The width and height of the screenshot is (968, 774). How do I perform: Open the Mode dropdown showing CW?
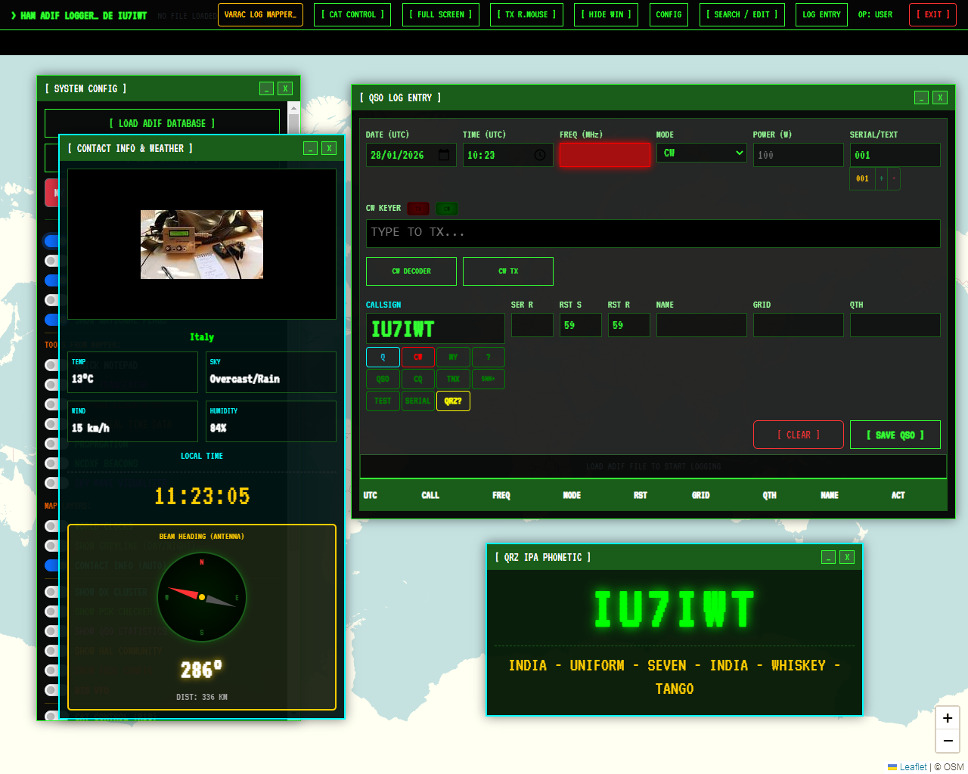coord(701,153)
